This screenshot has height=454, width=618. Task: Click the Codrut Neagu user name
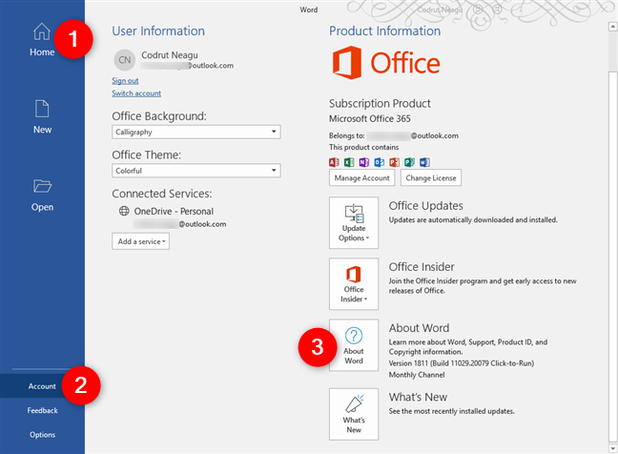[170, 55]
